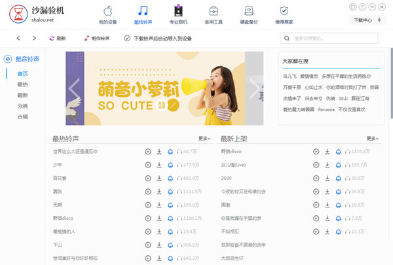The height and width of the screenshot is (265, 393).
Task: Expand the 下载中心 download center dropdown
Action: [364, 20]
